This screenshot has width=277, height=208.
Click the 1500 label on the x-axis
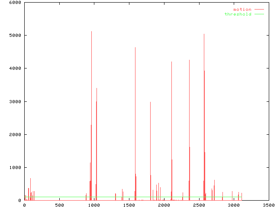(x=129, y=205)
